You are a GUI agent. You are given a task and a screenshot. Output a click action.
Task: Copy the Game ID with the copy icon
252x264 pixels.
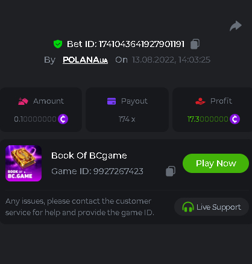[x=171, y=171]
